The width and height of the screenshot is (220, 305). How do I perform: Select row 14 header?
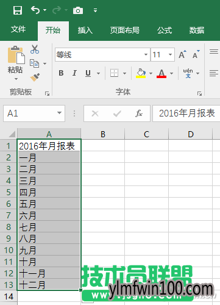pyautogui.click(x=9, y=296)
